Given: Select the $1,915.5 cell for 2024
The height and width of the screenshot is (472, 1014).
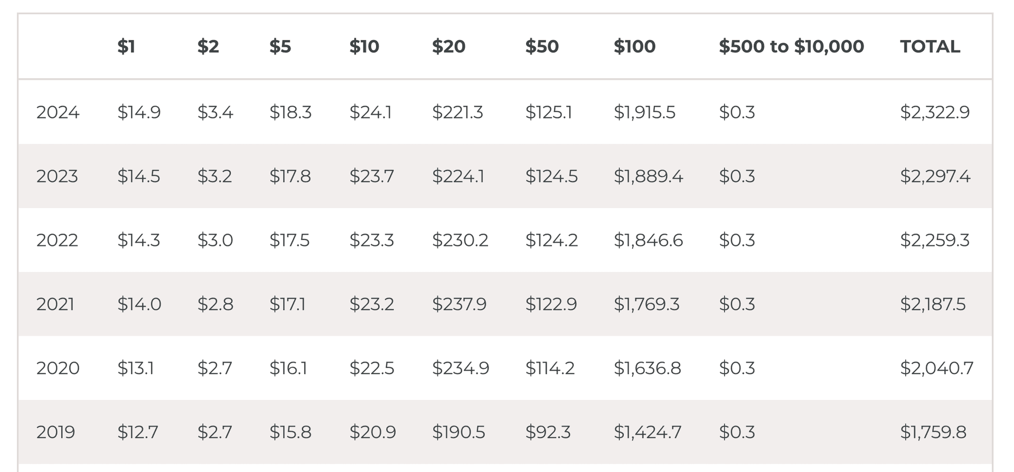Looking at the screenshot, I should (644, 112).
